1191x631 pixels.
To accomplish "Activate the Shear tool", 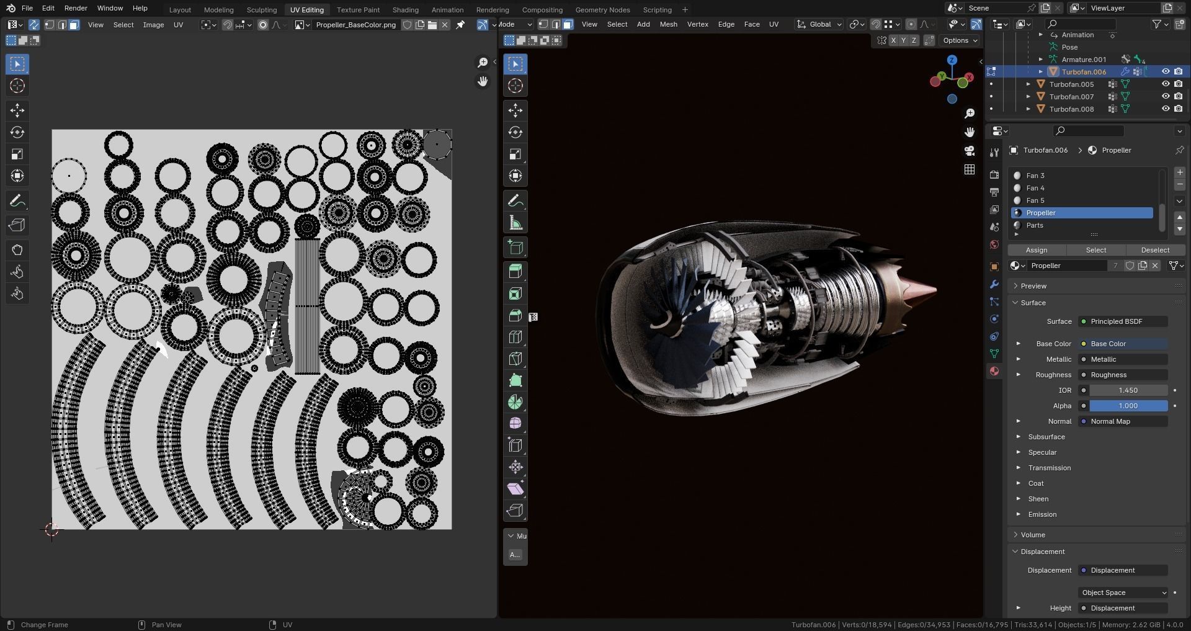I will click(x=515, y=489).
